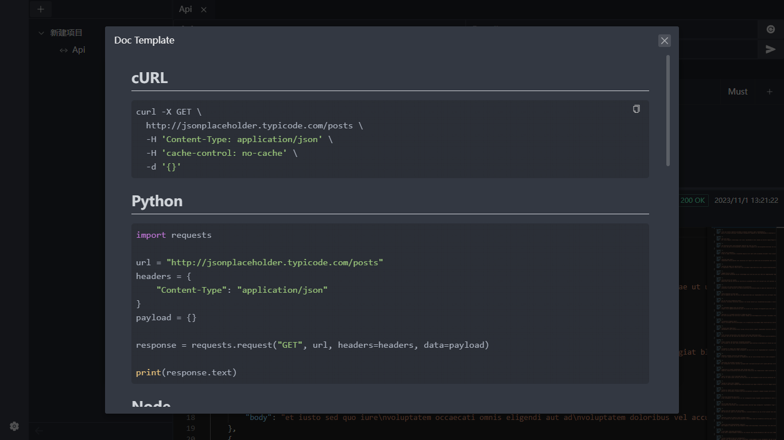Click the plus icon beside Must
The image size is (784, 440).
click(x=770, y=92)
